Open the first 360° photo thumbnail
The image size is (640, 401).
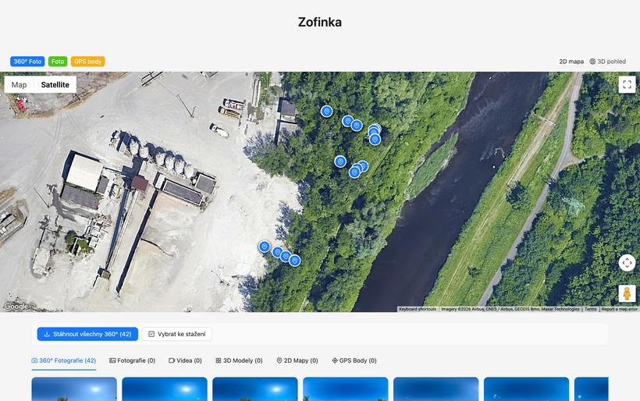point(74,389)
